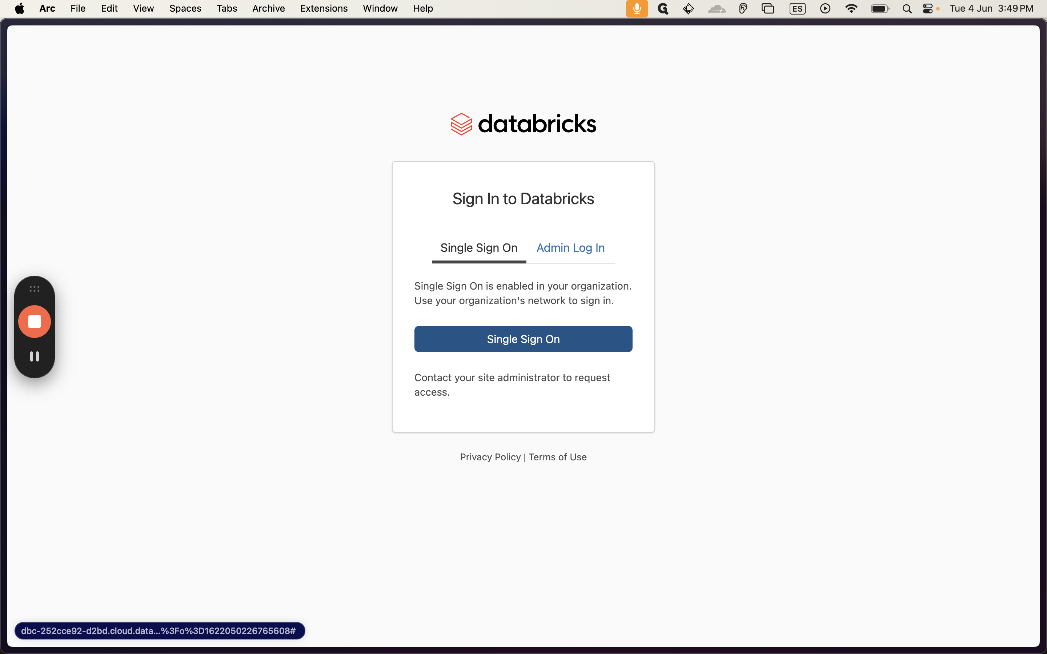Click the dbc-252cce92 URL status pill
This screenshot has width=1047, height=654.
click(x=160, y=631)
